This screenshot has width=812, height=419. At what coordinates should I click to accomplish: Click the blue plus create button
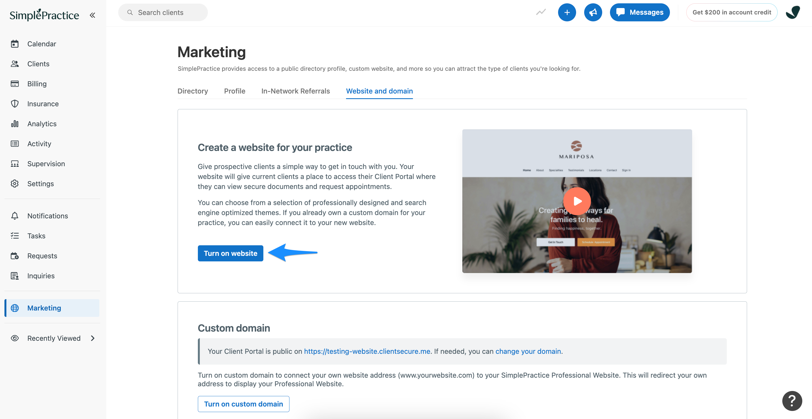[566, 12]
